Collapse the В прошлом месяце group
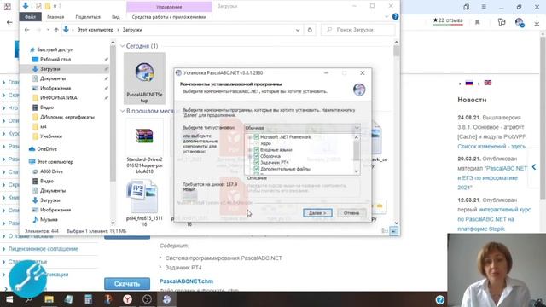 pos(122,111)
